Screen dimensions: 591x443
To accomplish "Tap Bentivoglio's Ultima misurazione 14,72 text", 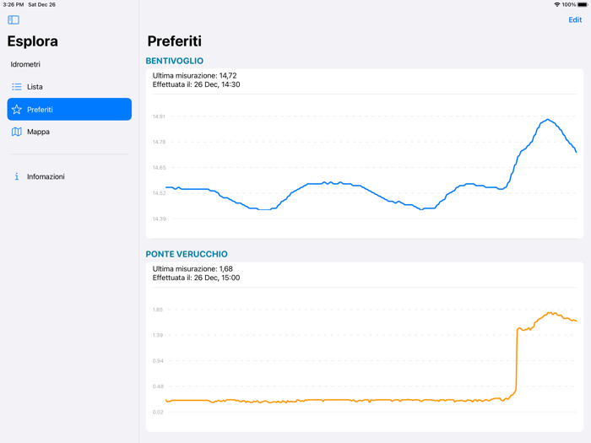I will (195, 76).
